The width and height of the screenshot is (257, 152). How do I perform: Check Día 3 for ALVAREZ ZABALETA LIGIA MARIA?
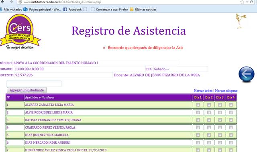coord(220,105)
